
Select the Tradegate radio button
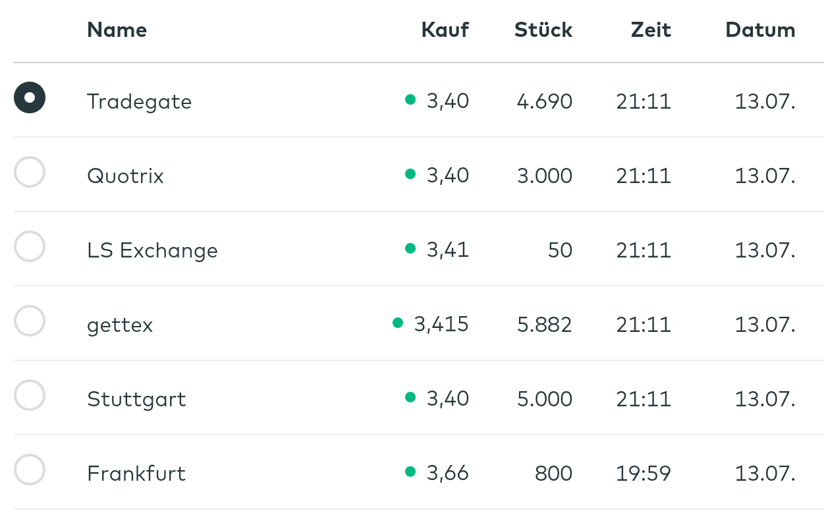(30, 98)
